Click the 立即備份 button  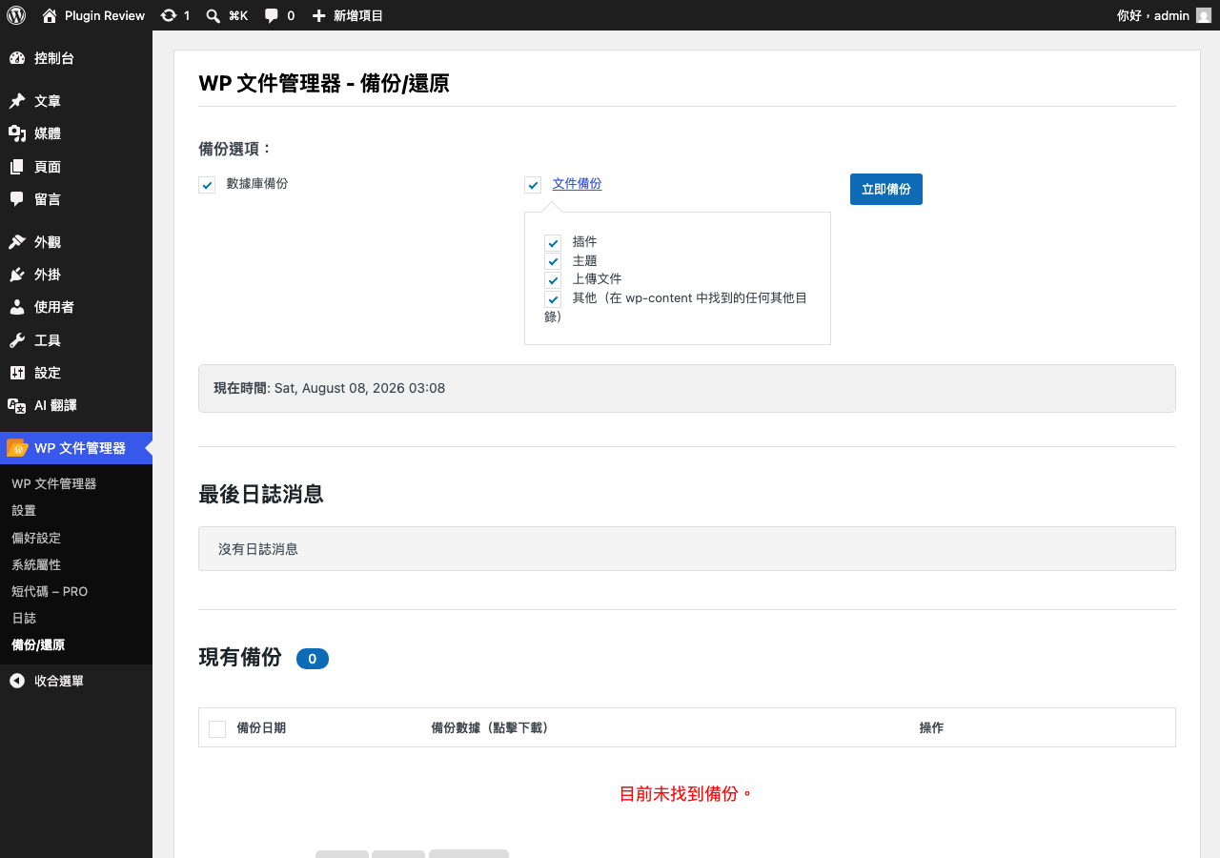pyautogui.click(x=886, y=189)
